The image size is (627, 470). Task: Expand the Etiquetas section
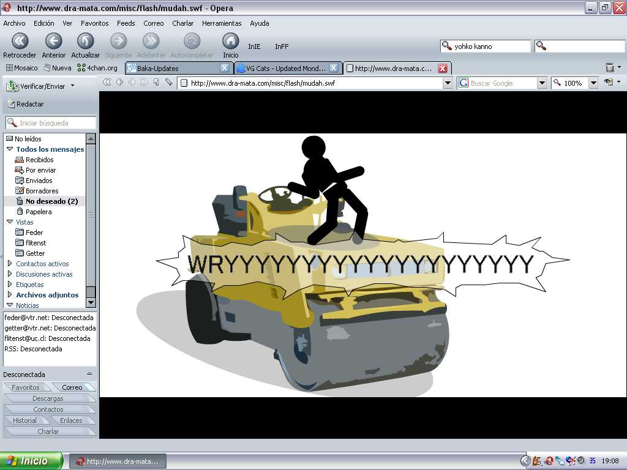coord(10,284)
